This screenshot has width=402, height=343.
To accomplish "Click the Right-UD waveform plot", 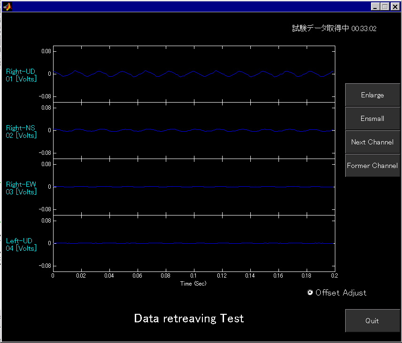I will [x=194, y=74].
